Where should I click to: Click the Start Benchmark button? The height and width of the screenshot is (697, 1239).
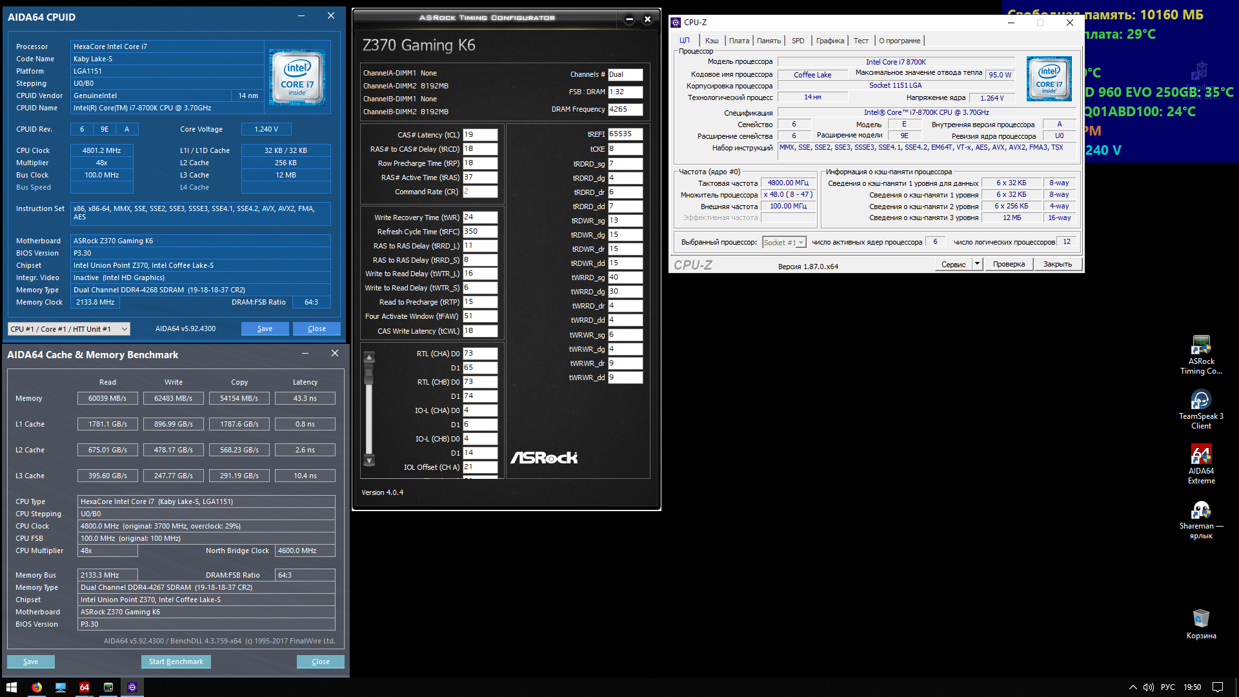176,662
